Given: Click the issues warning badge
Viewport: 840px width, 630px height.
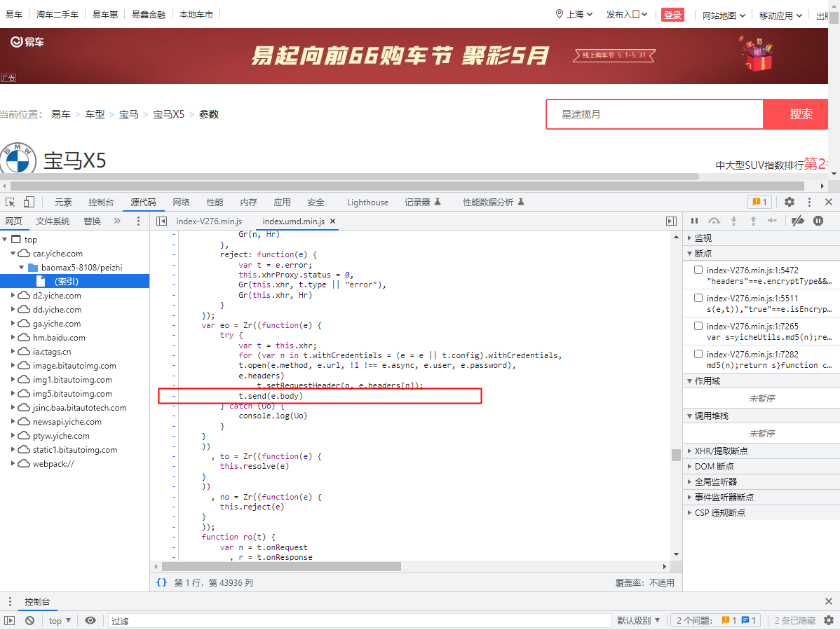Looking at the screenshot, I should (759, 202).
